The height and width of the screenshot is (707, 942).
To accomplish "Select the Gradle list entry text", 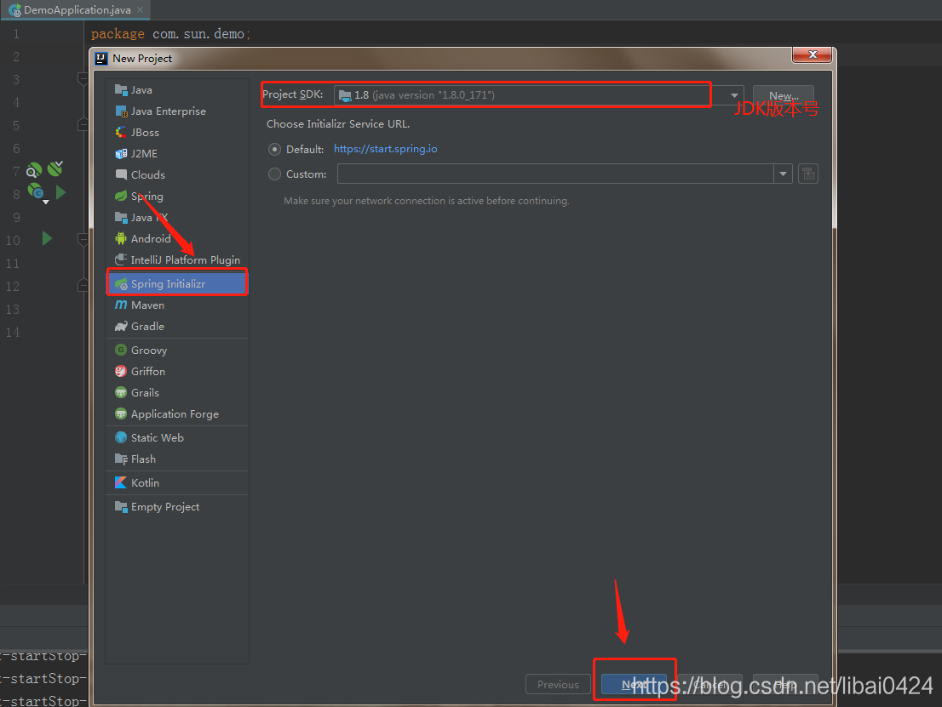I will pos(148,327).
